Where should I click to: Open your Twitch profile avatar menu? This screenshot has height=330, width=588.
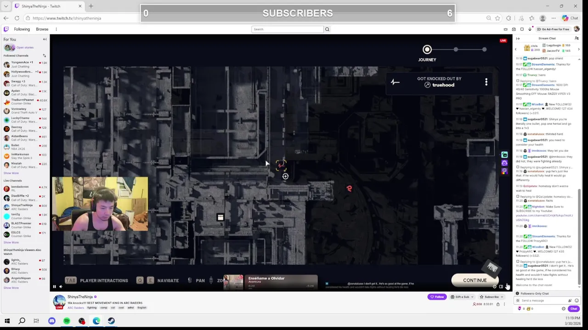(577, 29)
